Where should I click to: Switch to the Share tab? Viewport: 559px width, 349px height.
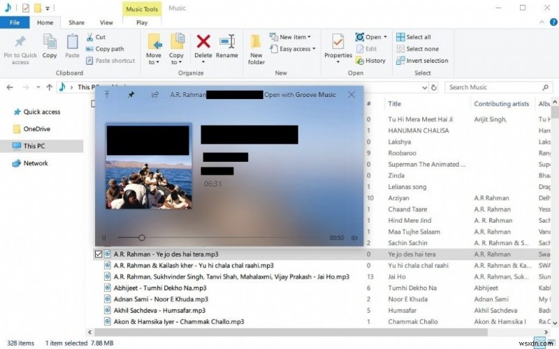(76, 22)
